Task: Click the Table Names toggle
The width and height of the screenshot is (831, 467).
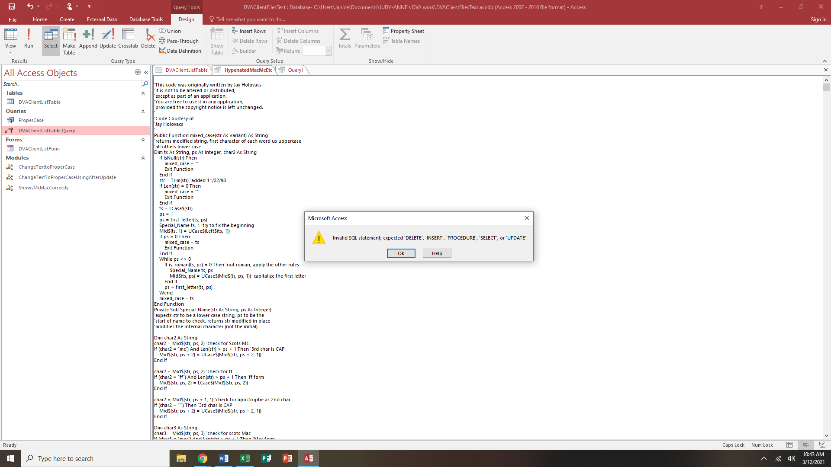Action: coord(401,41)
